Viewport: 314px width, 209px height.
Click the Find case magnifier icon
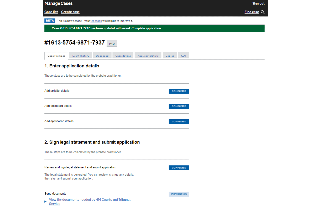click(263, 12)
